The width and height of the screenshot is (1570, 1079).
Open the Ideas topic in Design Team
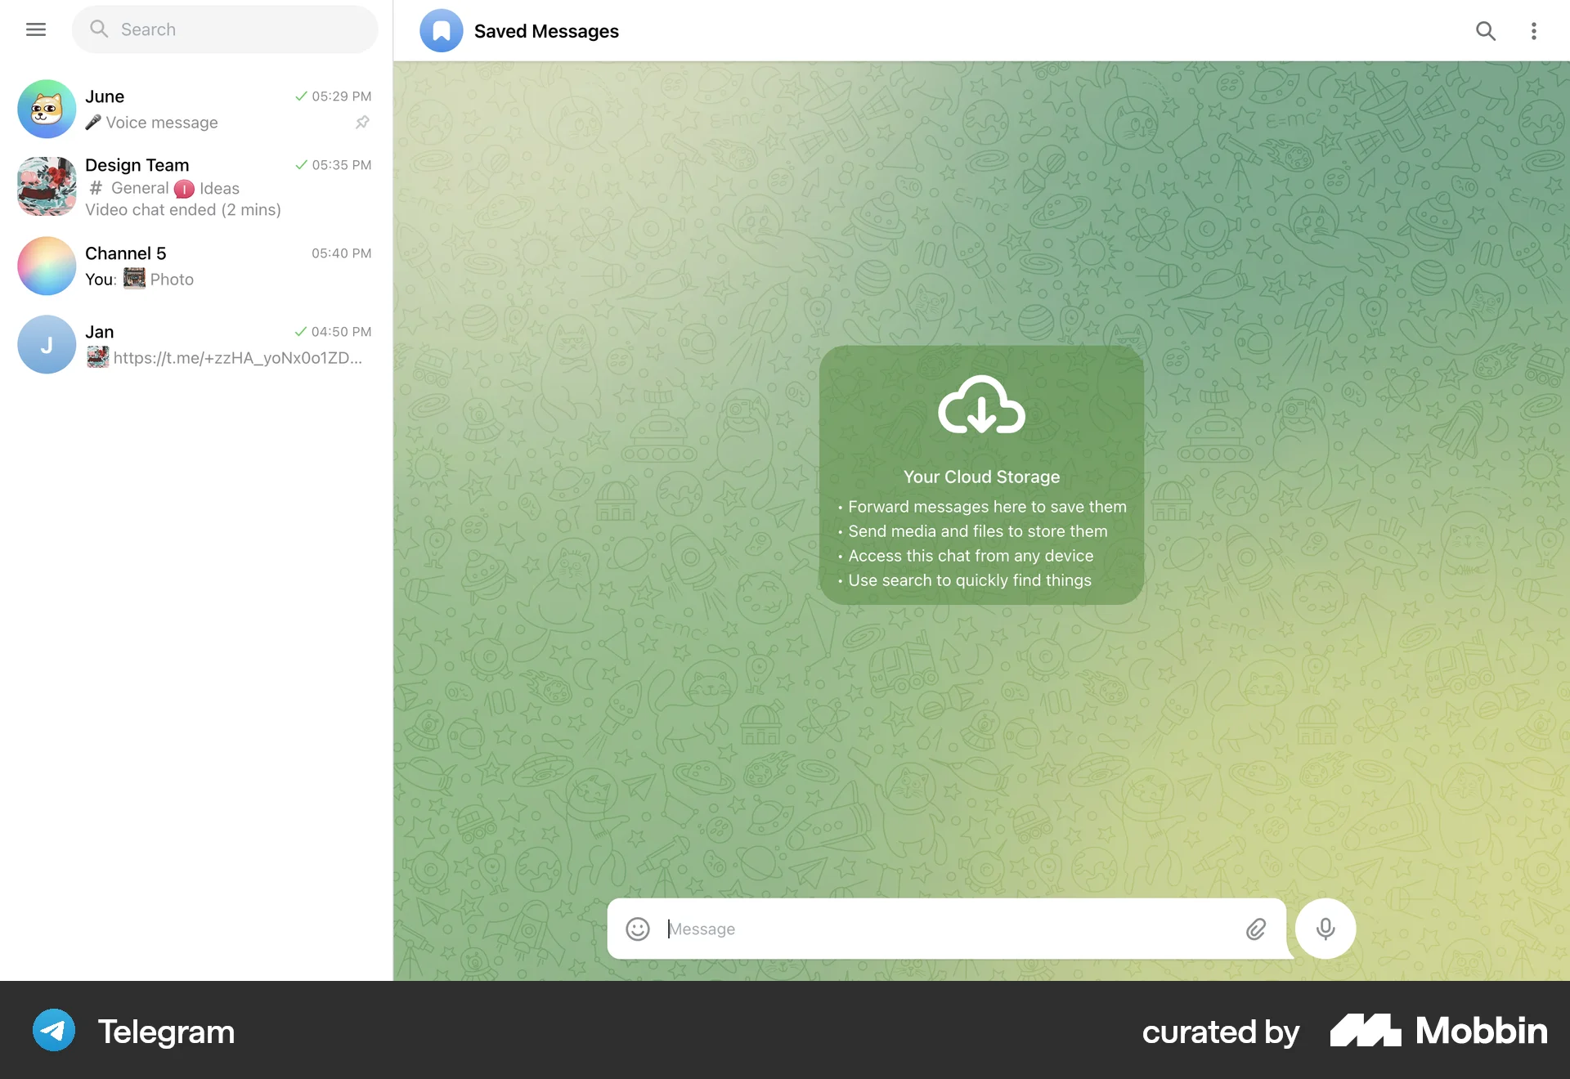[x=218, y=188]
